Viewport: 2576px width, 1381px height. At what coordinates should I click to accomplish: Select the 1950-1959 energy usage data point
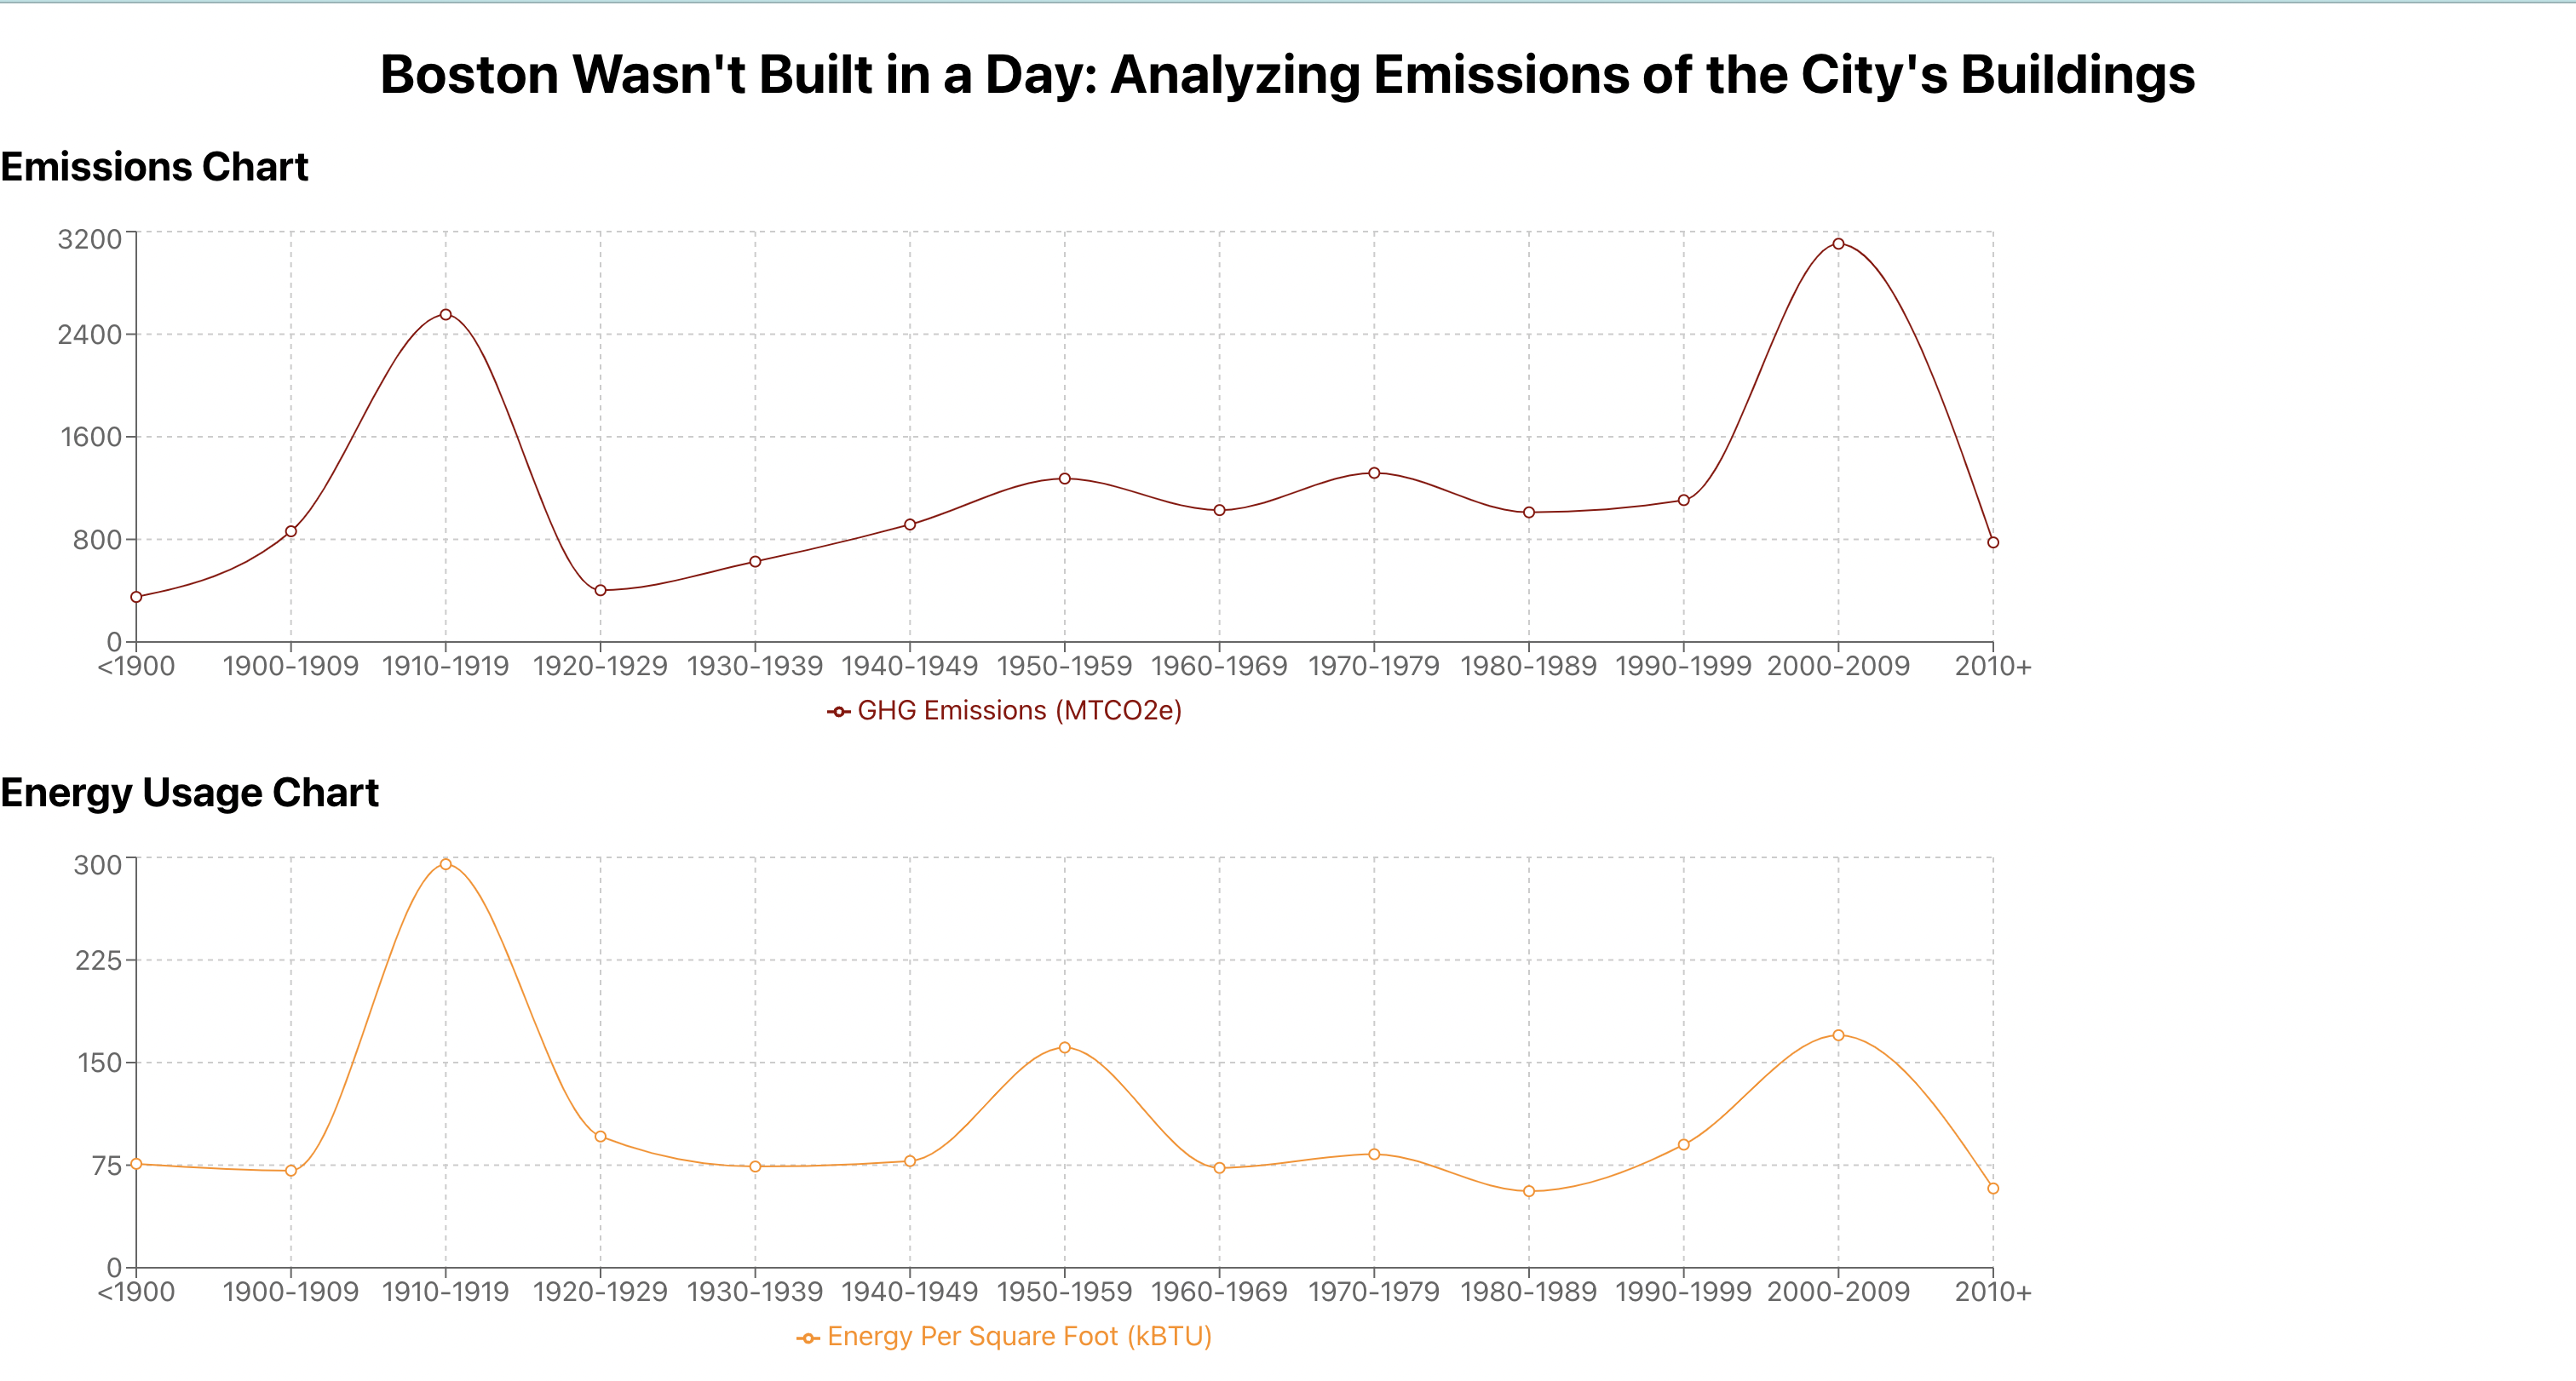(x=1065, y=1048)
